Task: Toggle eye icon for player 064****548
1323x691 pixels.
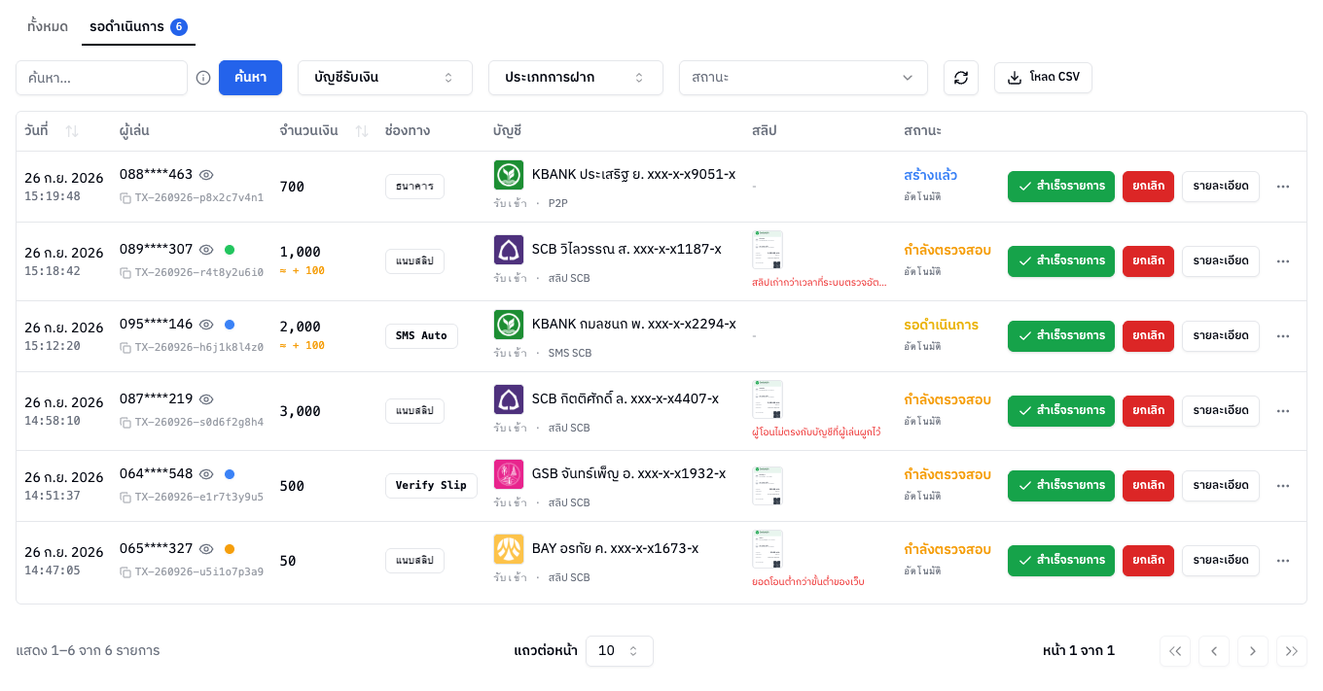Action: click(x=206, y=474)
